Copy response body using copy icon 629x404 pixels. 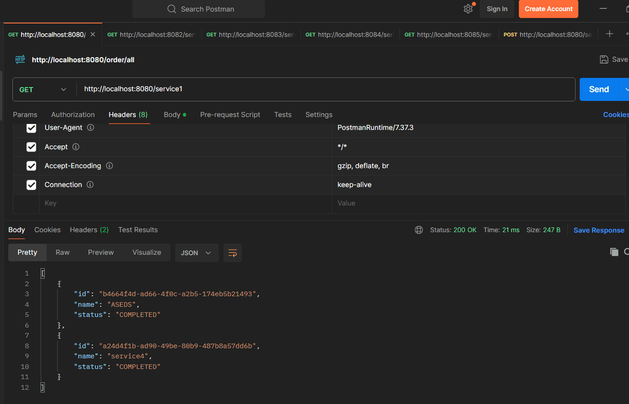tap(614, 252)
